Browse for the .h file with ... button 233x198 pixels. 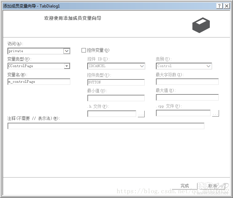(x=141, y=114)
